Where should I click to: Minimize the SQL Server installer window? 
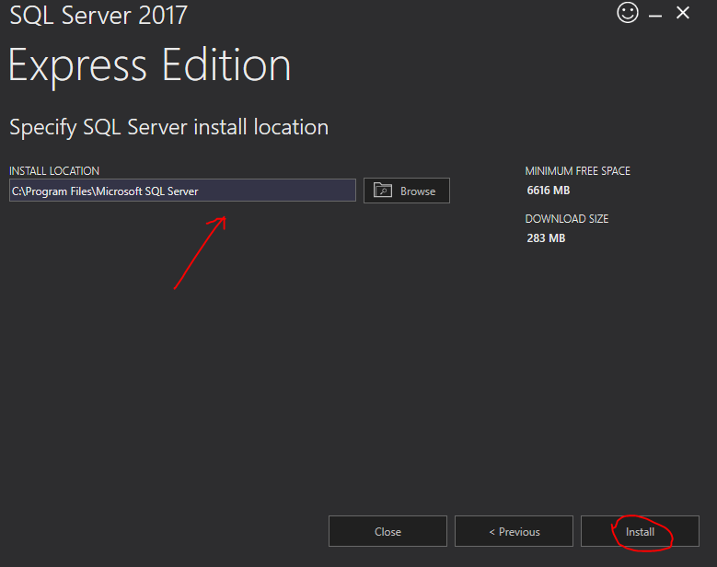click(x=654, y=16)
